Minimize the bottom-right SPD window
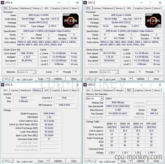This screenshot has height=164, width=165. [x=142, y=85]
